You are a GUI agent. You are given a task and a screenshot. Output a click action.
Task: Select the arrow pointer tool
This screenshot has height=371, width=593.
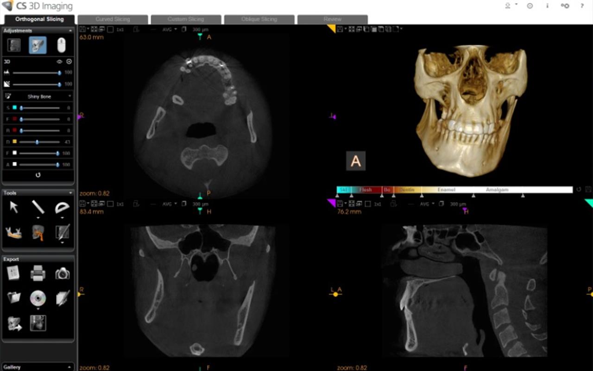click(13, 207)
